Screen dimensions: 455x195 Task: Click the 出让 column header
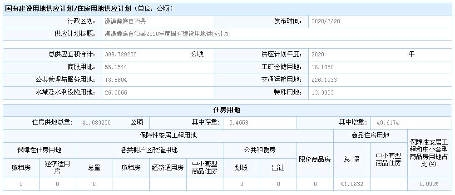(278, 168)
